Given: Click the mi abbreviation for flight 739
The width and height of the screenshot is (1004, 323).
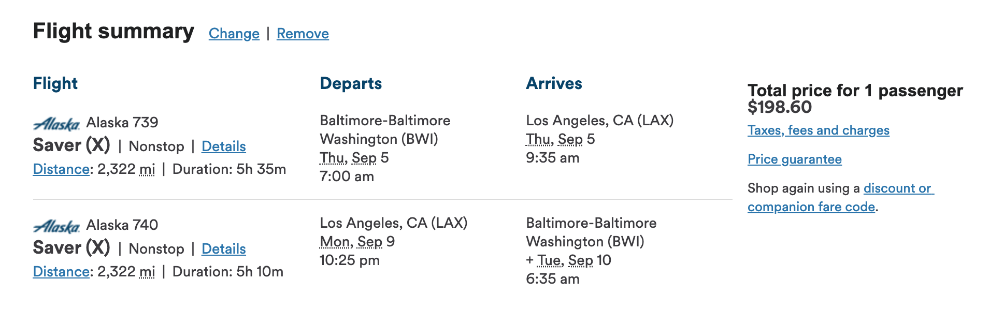Looking at the screenshot, I should point(148,169).
